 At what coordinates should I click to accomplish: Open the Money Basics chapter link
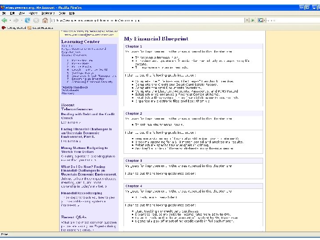pos(81,67)
